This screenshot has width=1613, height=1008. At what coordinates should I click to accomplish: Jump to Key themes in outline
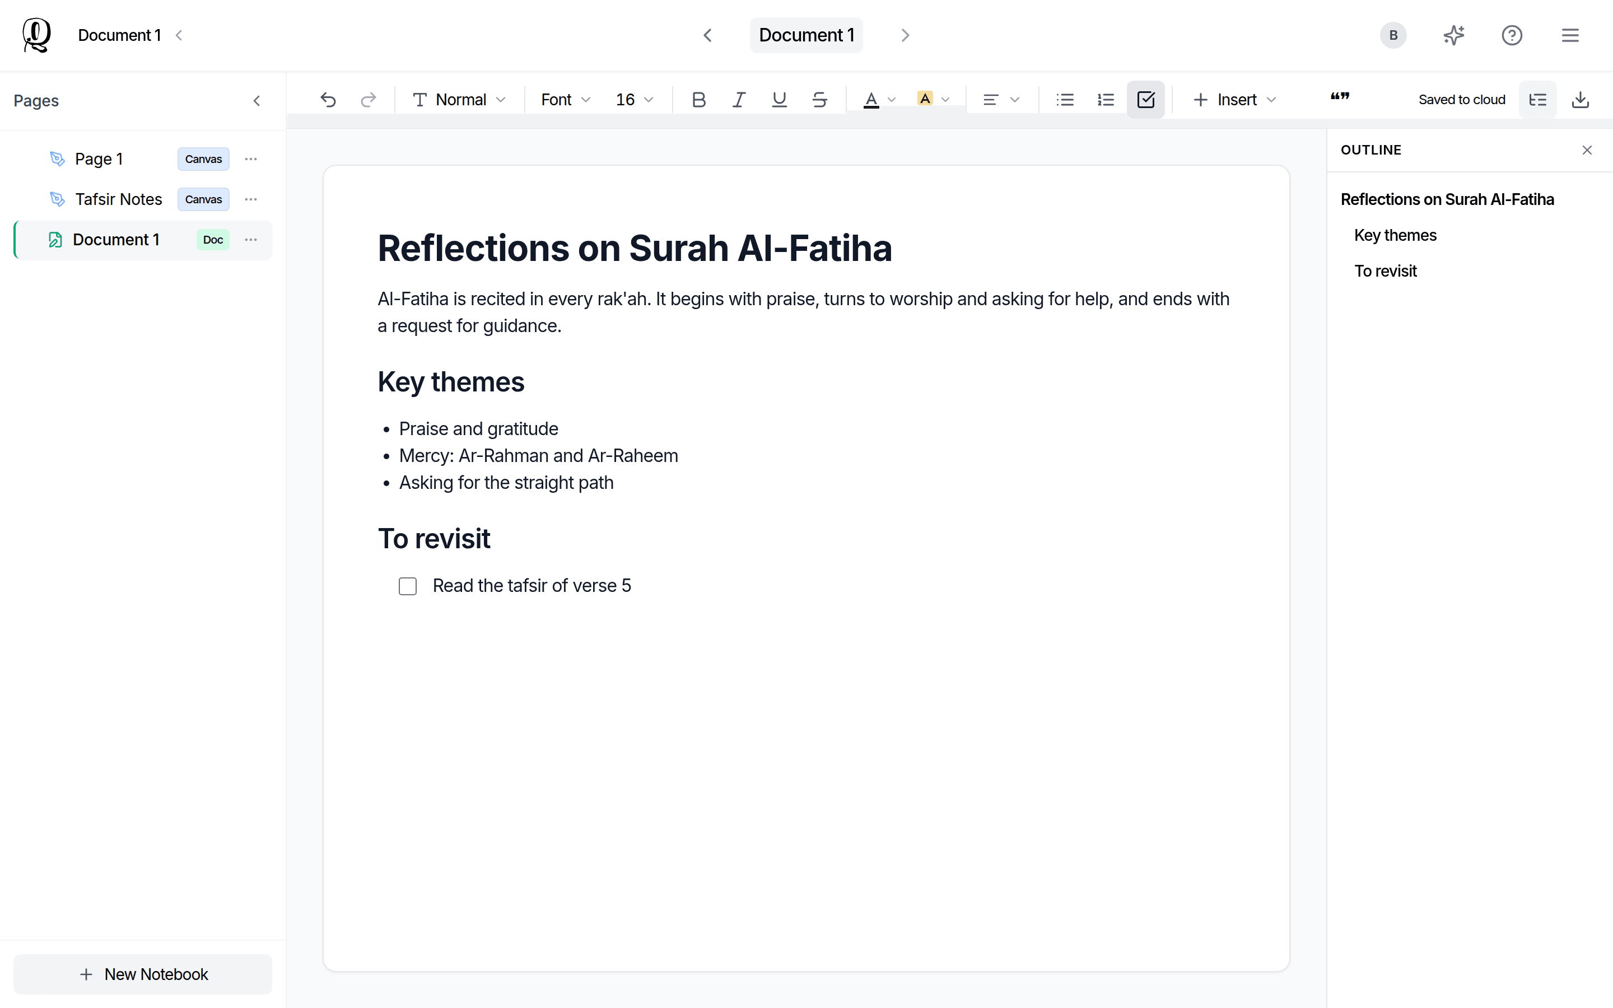coord(1395,235)
